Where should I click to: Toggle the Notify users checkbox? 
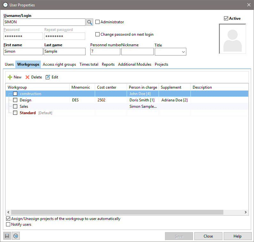click(8, 224)
